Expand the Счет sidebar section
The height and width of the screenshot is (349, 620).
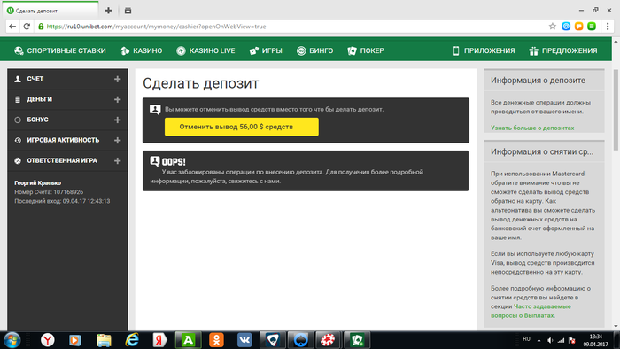pyautogui.click(x=118, y=79)
